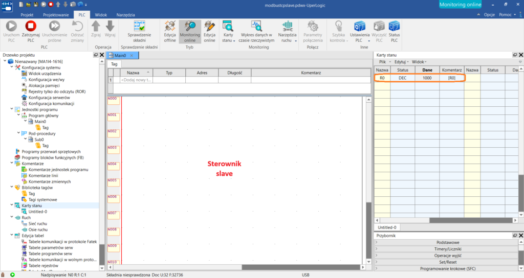Expand the Operacje wyjść toolbox section
This screenshot has width=524, height=278.
447,256
